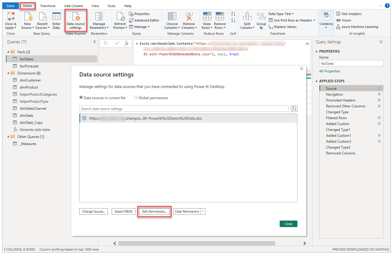Image resolution: width=392 pixels, height=255 pixels.
Task: Click the Enter Data table icon
Action: click(56, 17)
